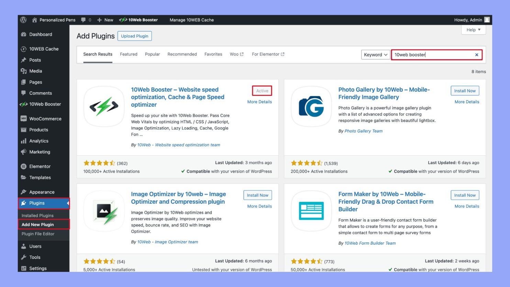Viewport: 510px width, 287px height.
Task: Clear the search with the X icon
Action: click(x=477, y=55)
